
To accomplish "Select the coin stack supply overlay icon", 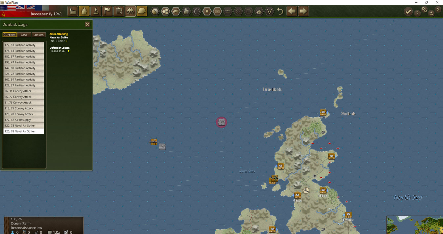I will click(x=186, y=12).
